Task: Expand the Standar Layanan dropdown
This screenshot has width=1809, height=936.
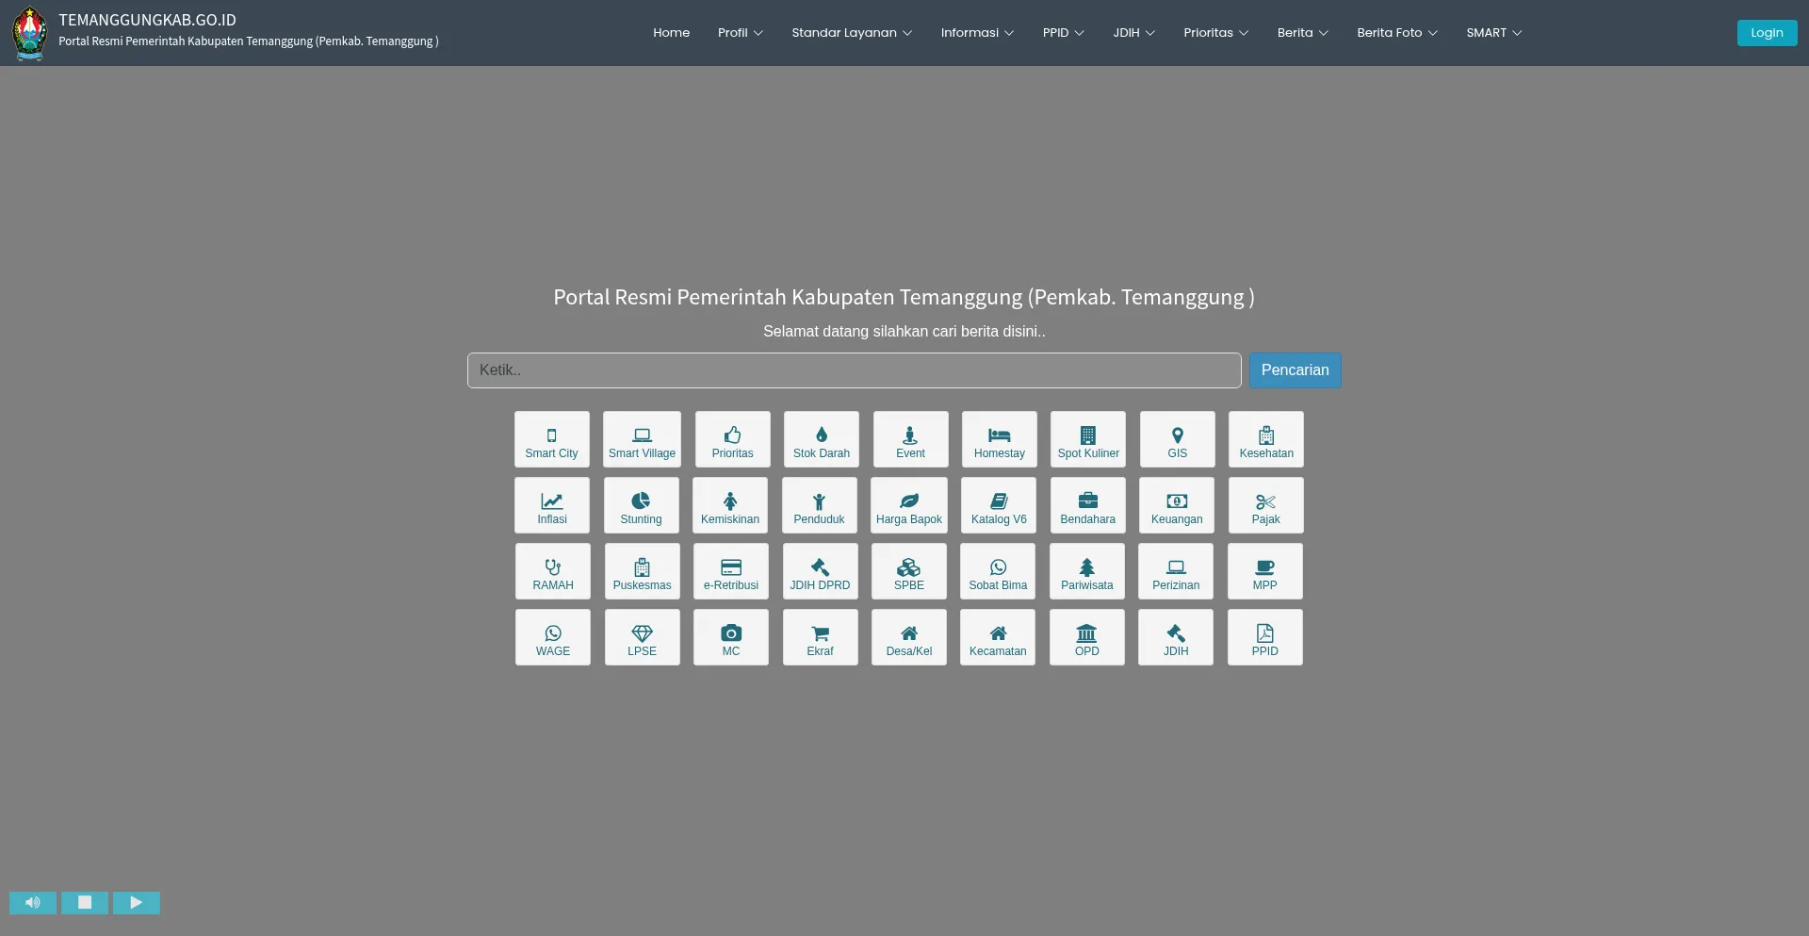Action: 851,33
